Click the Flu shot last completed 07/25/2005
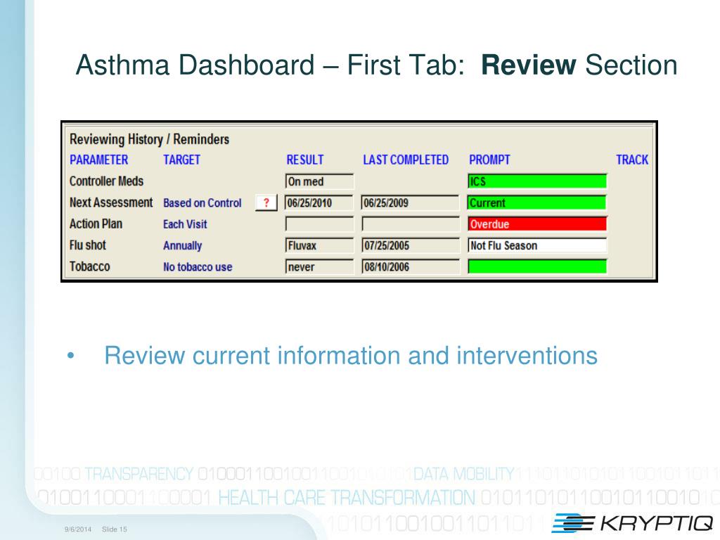The height and width of the screenshot is (540, 720). click(x=411, y=245)
